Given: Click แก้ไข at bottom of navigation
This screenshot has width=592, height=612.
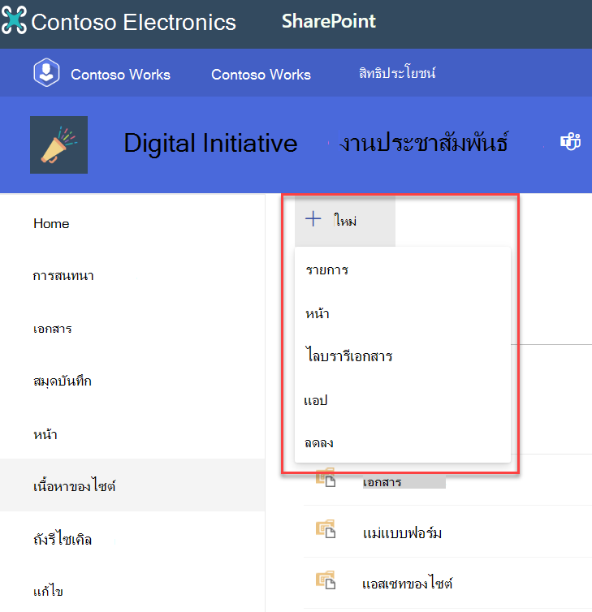Looking at the screenshot, I should [48, 591].
